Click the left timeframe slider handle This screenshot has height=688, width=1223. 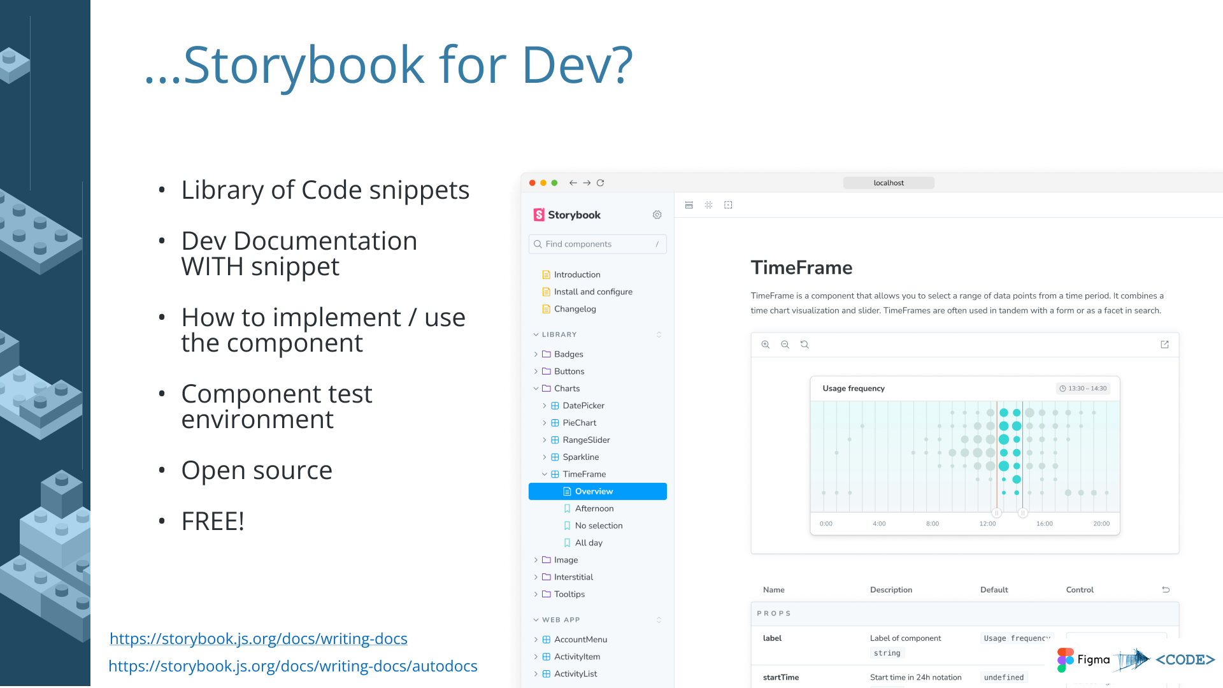997,513
